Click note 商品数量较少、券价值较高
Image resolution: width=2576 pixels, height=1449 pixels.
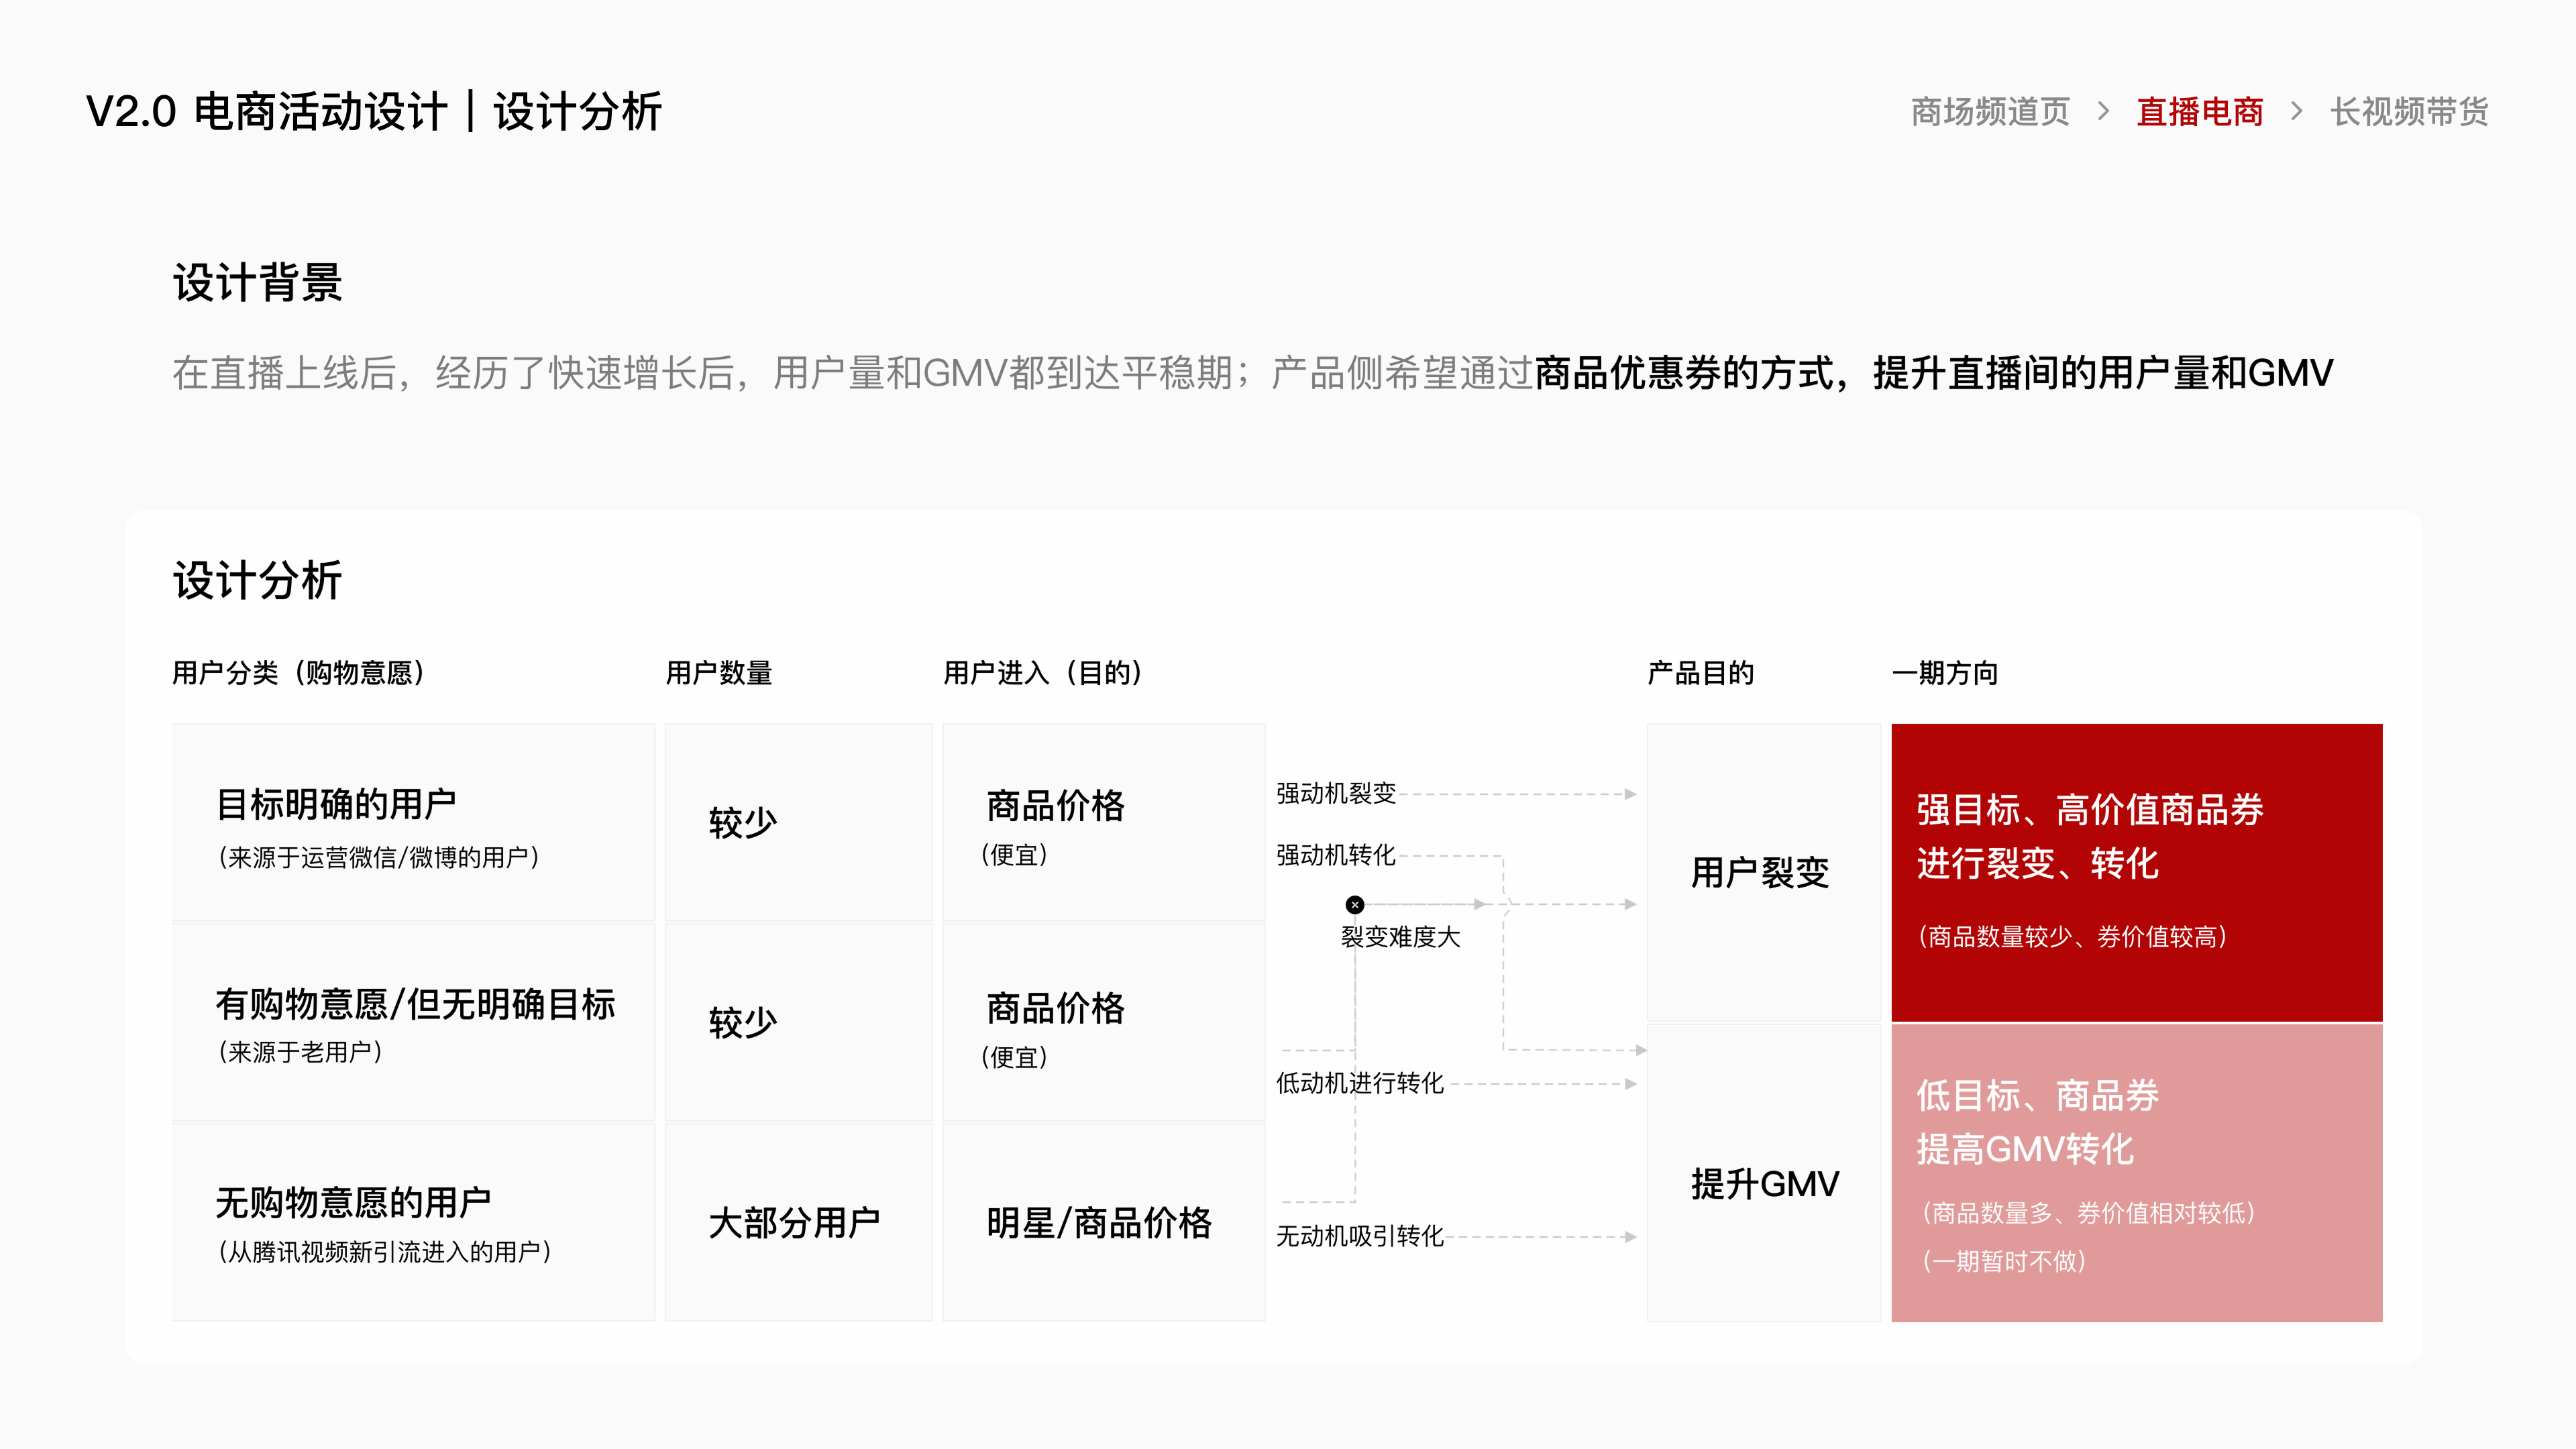[x=2072, y=937]
